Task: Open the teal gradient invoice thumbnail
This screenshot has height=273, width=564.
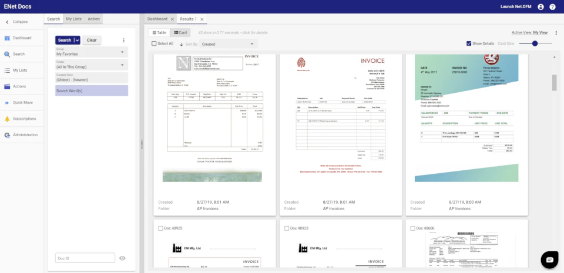Action: 466,118
